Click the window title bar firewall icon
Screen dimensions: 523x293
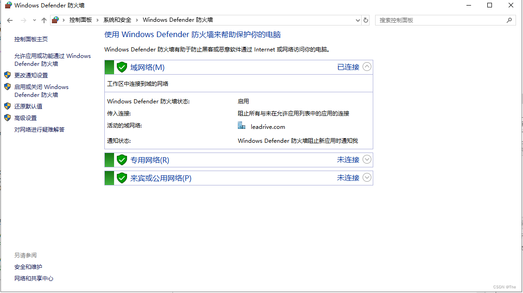[x=8, y=6]
